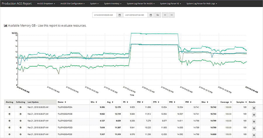Click the Avg value 8.839 cell
Screen dimensions: 263x138
point(118,120)
